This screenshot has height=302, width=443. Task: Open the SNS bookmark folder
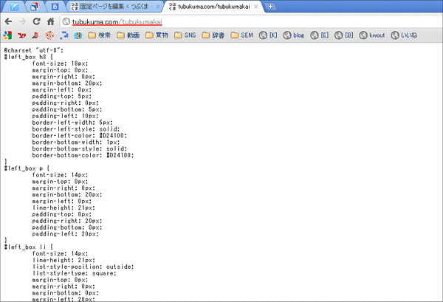click(x=185, y=35)
